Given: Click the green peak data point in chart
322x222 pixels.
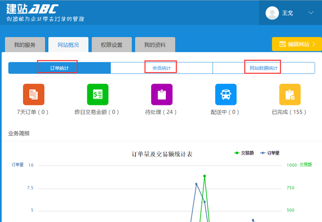Looking at the screenshot, I should pyautogui.click(x=204, y=176).
